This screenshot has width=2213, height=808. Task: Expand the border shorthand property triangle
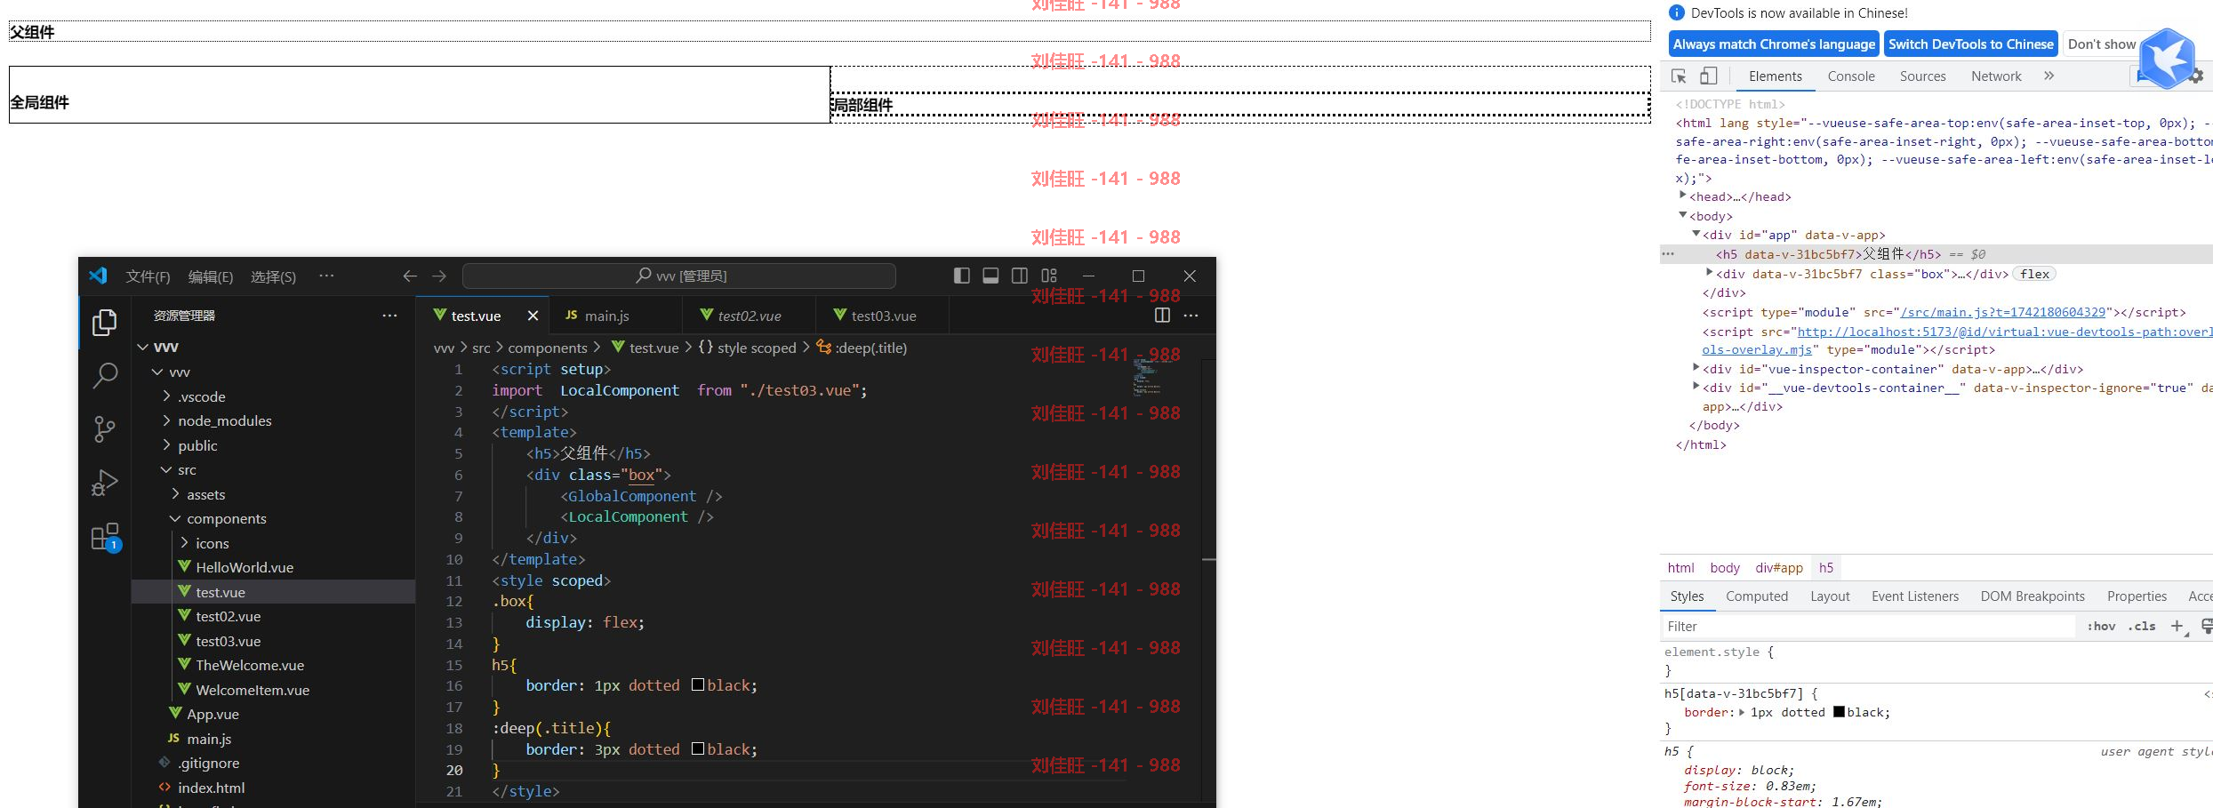tap(1742, 712)
